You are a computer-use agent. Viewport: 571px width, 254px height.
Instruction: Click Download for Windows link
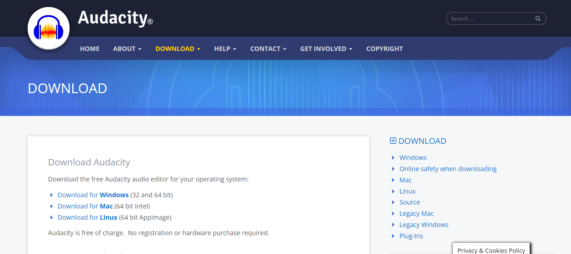93,195
